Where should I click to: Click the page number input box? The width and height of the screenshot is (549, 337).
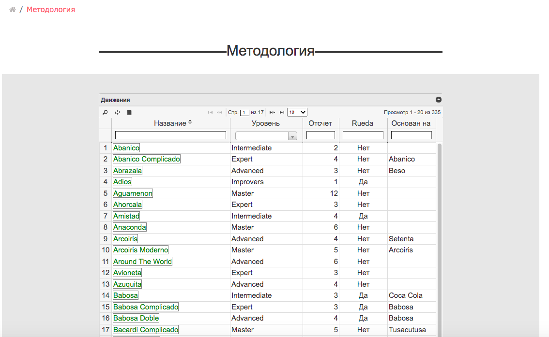[244, 113]
